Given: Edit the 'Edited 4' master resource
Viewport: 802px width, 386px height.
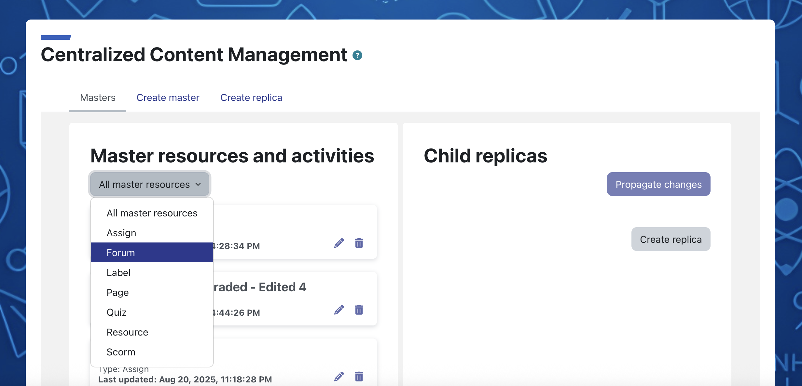Looking at the screenshot, I should tap(339, 310).
